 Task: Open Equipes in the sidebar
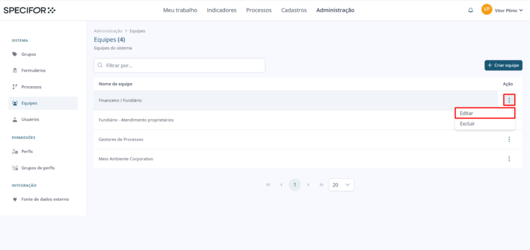[43, 103]
